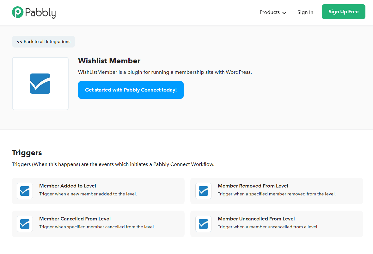Screen dimensions: 373x254
Task: Click the Wishlist Member heading
Action: point(109,61)
